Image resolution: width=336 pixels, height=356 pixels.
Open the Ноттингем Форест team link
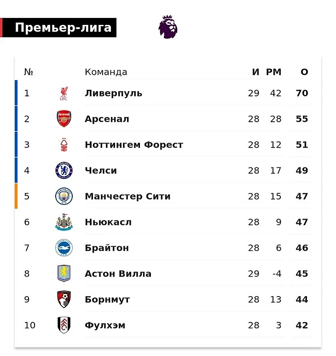(x=133, y=145)
